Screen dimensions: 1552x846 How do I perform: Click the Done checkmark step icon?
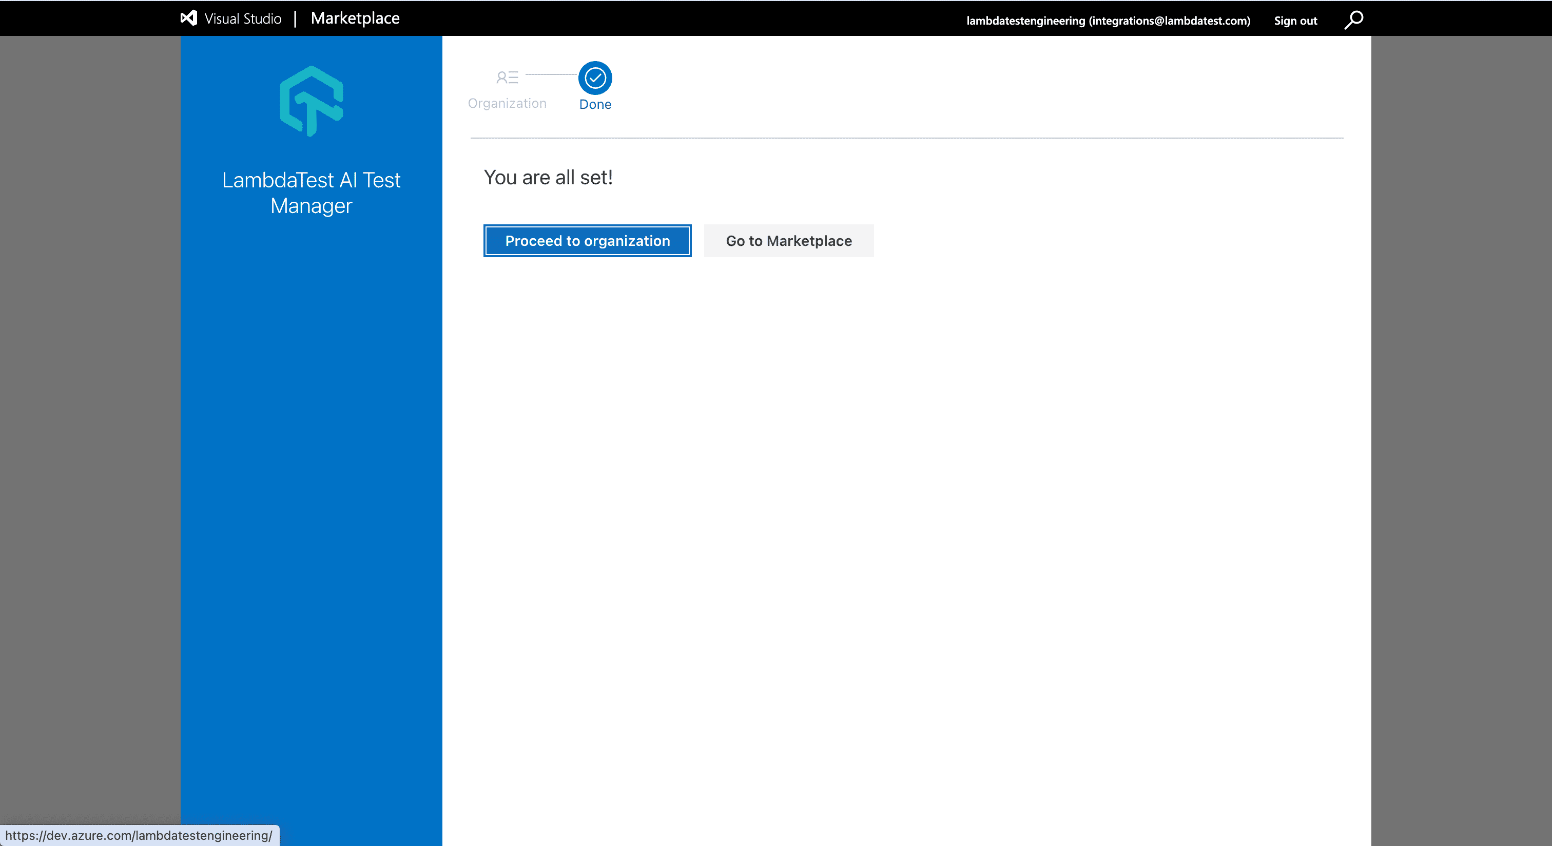[595, 78]
